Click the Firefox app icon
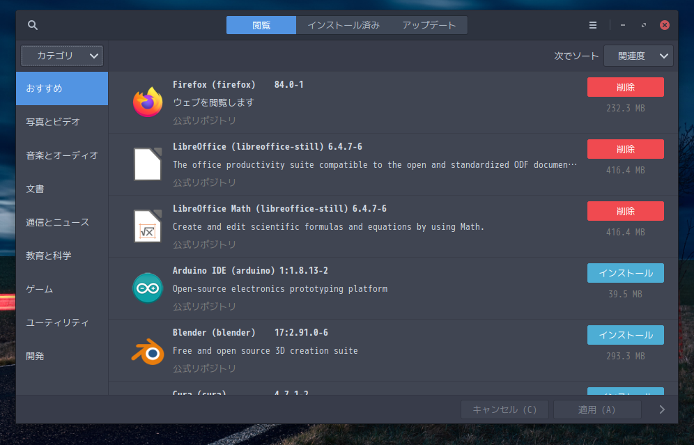 [x=148, y=102]
